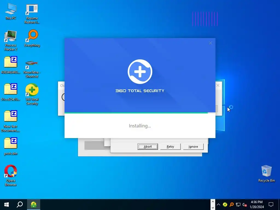Screen dimensions: 280x210
Task: Launch Process Hacker 2 shortcut
Action: coord(11,40)
